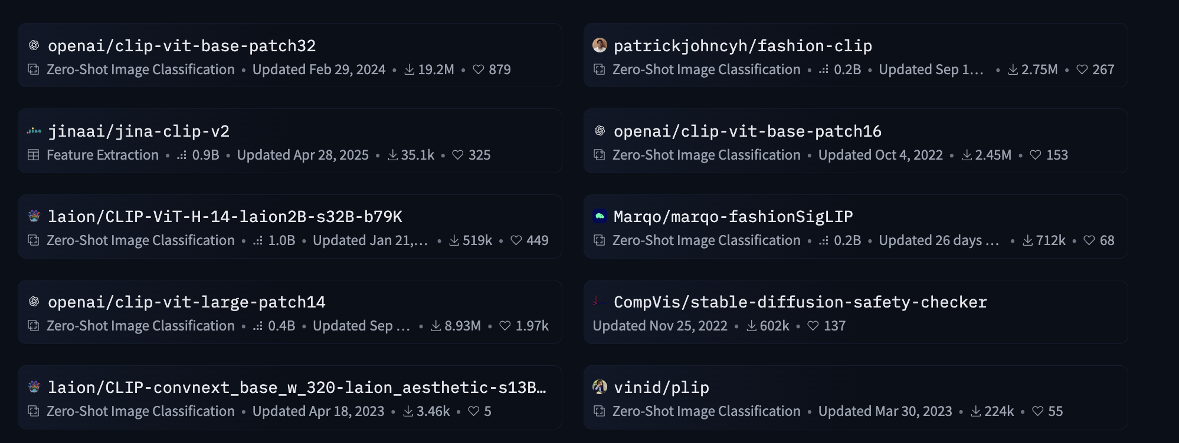Image resolution: width=1179 pixels, height=443 pixels.
Task: Click the heart icon beside 153
Action: (1036, 155)
